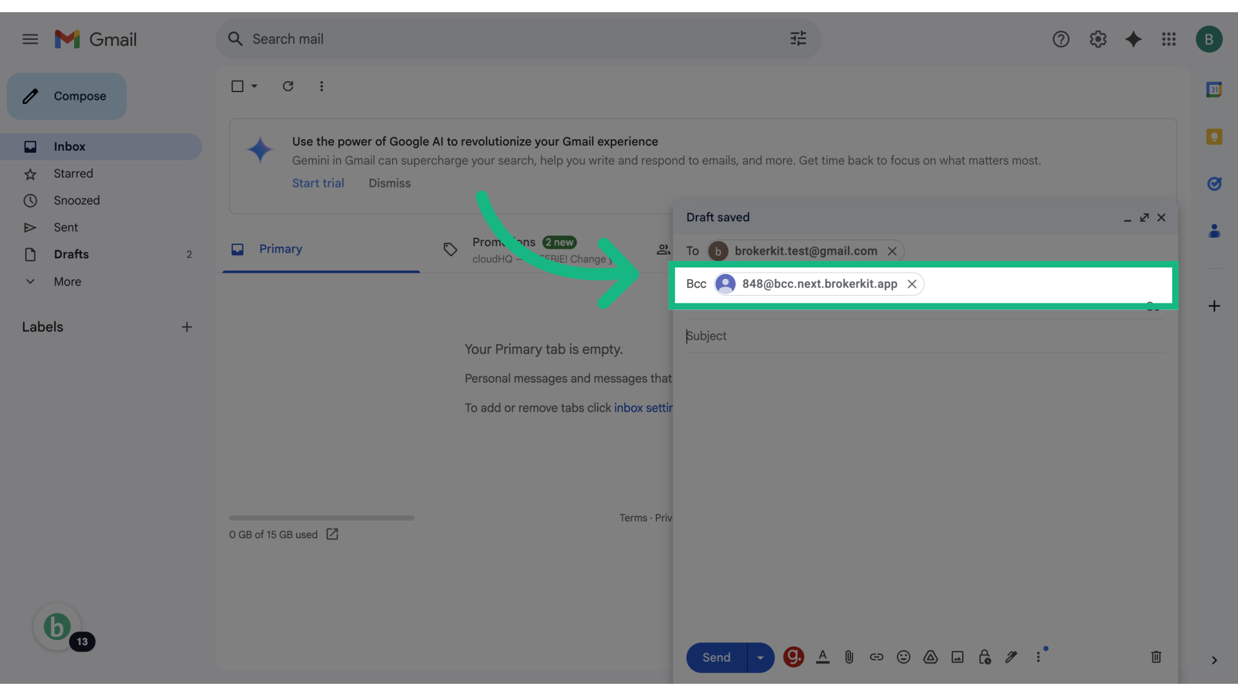
Task: Remove brokerkit.test@gmail.com recipient
Action: pyautogui.click(x=892, y=251)
